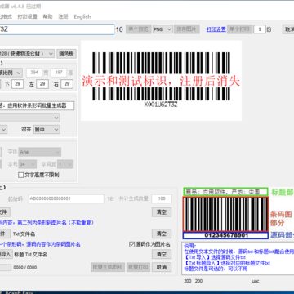The height and width of the screenshot is (294, 294).
Task: Click the 保存图片 button
Action: (187, 29)
